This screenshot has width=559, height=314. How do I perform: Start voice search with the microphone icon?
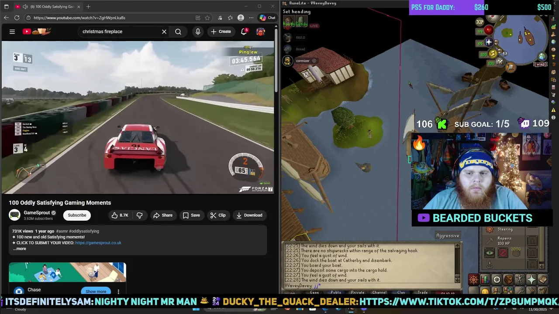click(x=198, y=31)
